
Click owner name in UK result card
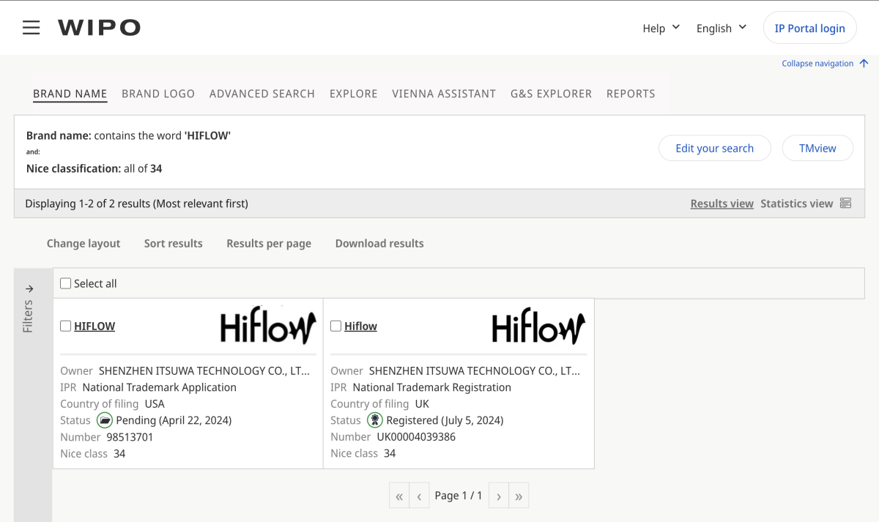(x=475, y=371)
